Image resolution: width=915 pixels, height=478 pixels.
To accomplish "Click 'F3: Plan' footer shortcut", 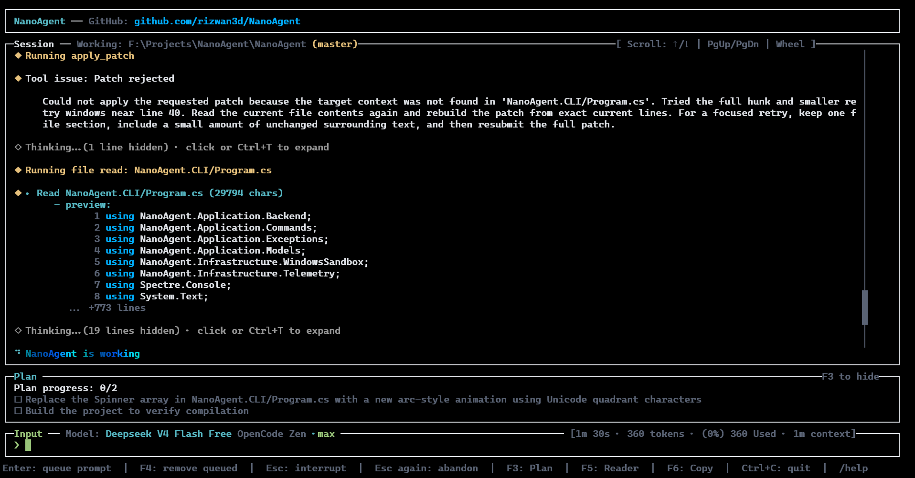I will pyautogui.click(x=530, y=468).
